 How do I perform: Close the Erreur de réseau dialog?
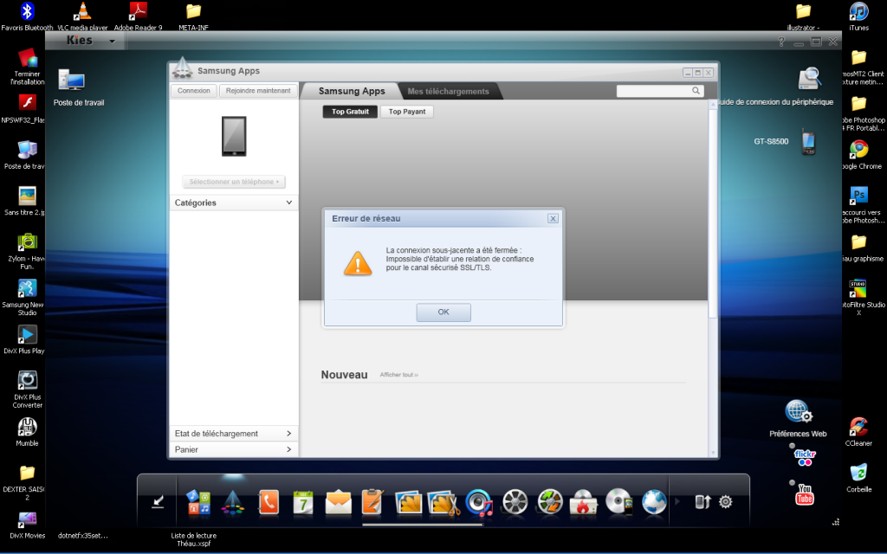553,218
